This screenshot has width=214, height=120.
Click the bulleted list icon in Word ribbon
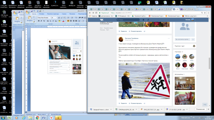(68, 18)
